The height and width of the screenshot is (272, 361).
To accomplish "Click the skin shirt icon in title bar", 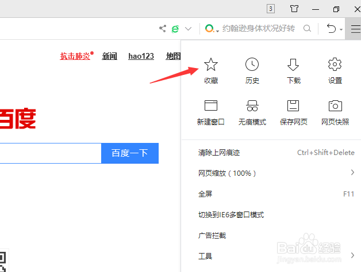I will pyautogui.click(x=294, y=9).
